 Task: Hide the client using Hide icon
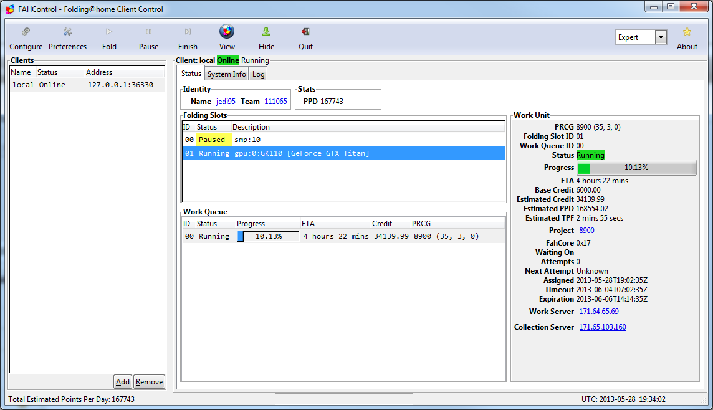pyautogui.click(x=266, y=32)
